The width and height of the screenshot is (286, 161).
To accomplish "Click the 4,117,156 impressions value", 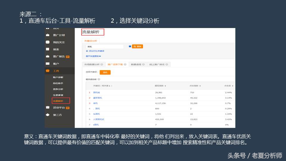I will [160, 103].
